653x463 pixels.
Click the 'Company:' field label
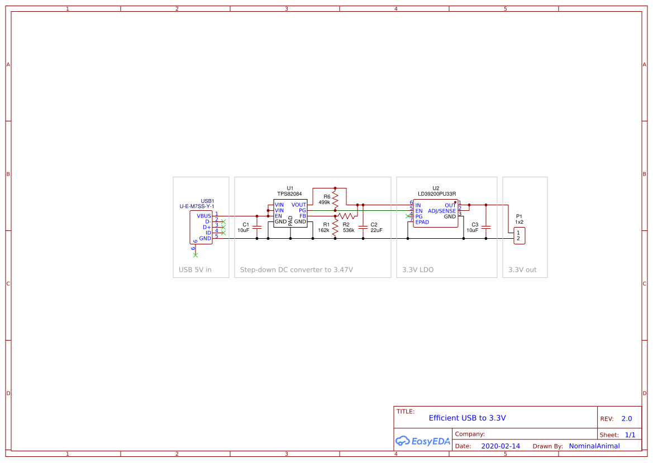click(470, 434)
